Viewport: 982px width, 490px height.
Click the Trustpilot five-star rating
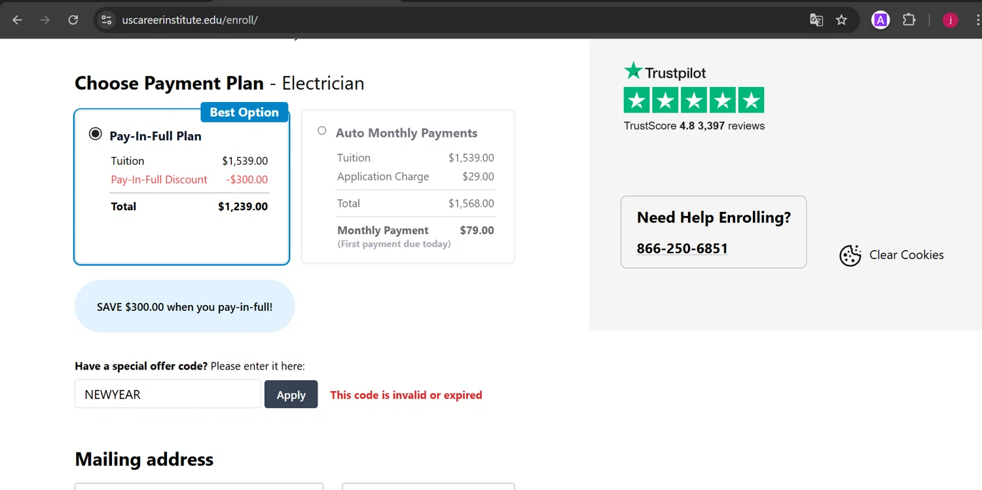693,100
